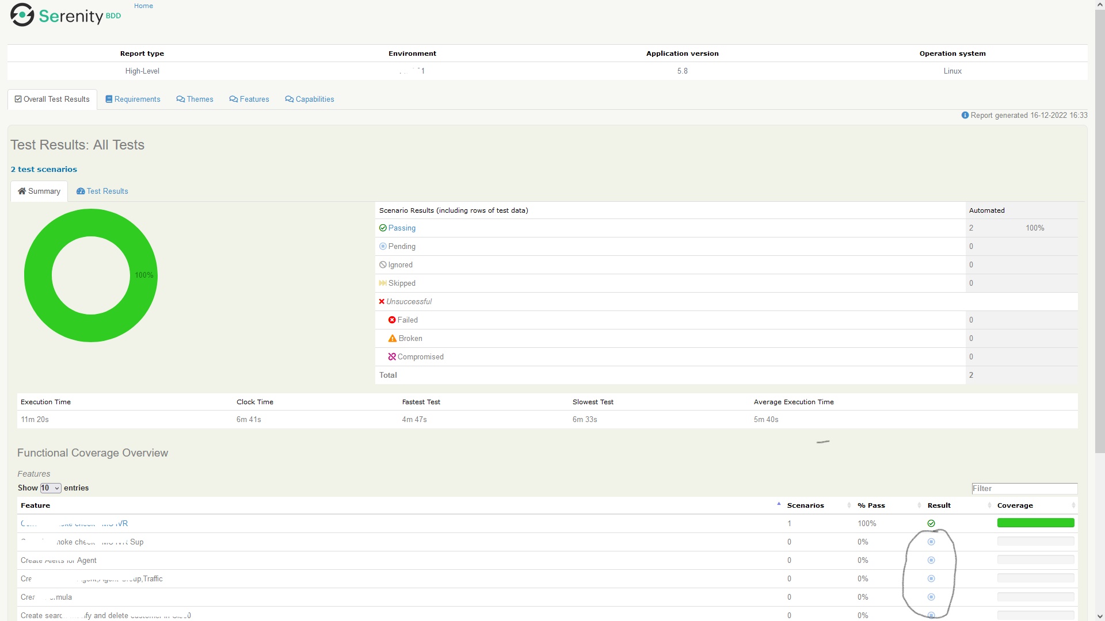Click the Skipped fast-forward icon
1105x621 pixels.
(x=383, y=283)
